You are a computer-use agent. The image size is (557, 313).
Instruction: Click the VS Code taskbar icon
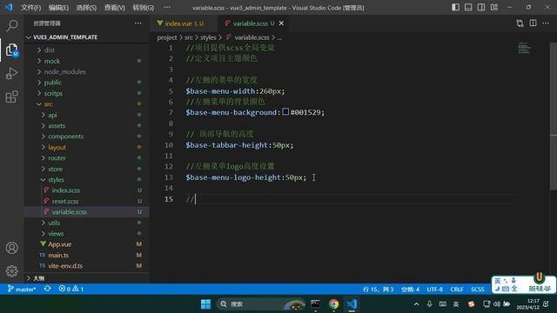click(352, 304)
